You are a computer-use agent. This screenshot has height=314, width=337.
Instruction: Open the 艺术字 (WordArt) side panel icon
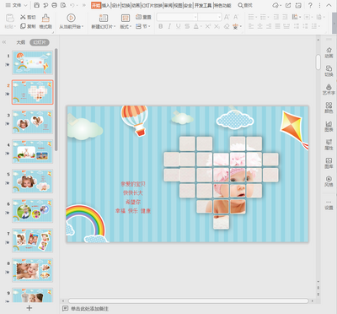(x=329, y=89)
